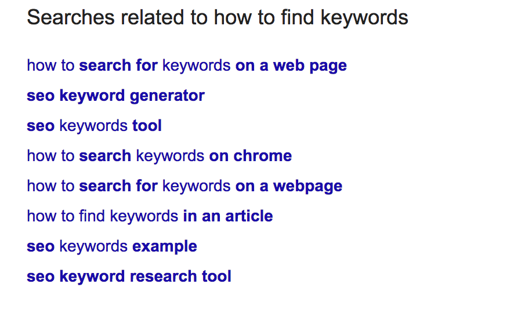Viewport: 507px width, 313px height.
Task: Click the bold 'tool' in 'seo keywords tool'
Action: coord(147,126)
